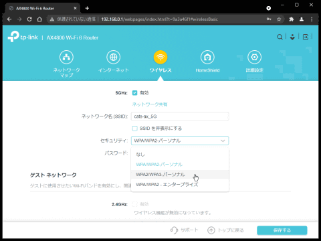Click the support headset icon
This screenshot has height=241, width=321.
click(174, 230)
